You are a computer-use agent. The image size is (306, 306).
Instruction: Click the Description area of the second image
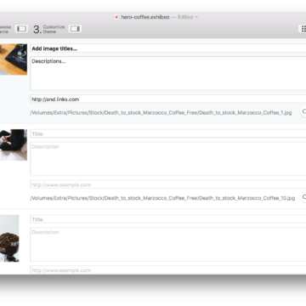168,159
